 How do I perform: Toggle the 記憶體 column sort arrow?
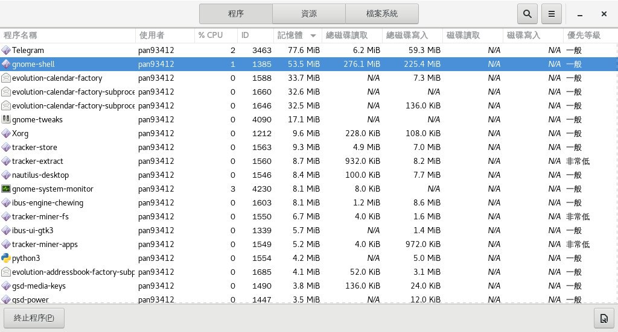(x=313, y=36)
